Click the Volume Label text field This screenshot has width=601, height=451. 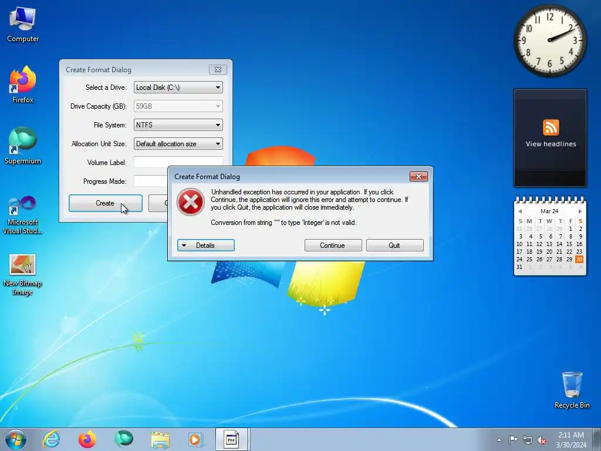178,161
